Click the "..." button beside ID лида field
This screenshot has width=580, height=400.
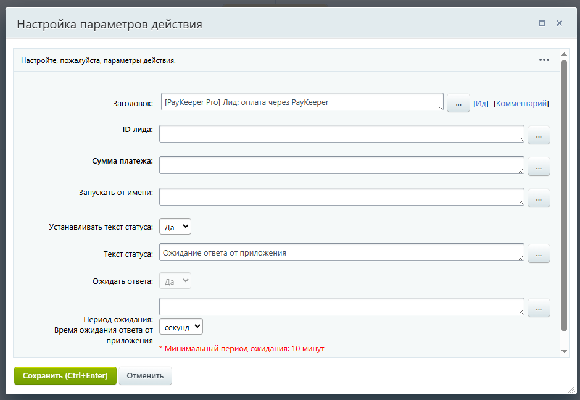click(x=539, y=135)
